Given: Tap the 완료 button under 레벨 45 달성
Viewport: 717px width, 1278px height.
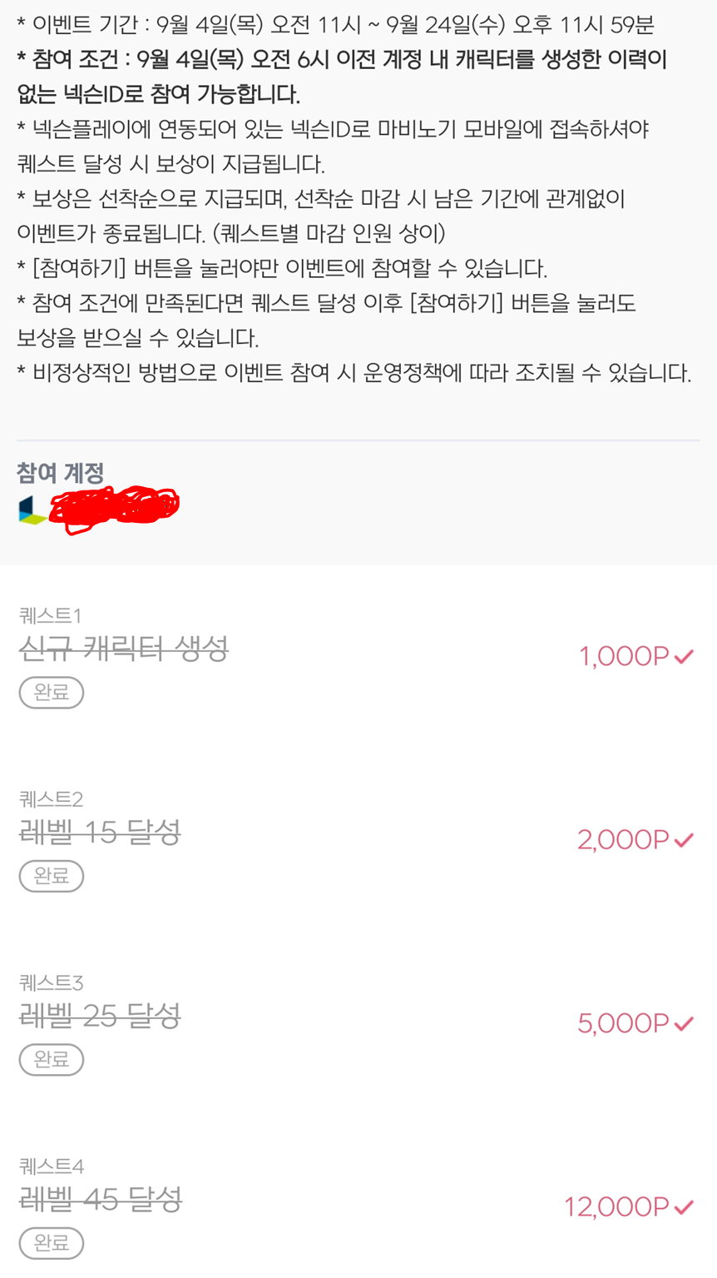Looking at the screenshot, I should [x=52, y=1242].
